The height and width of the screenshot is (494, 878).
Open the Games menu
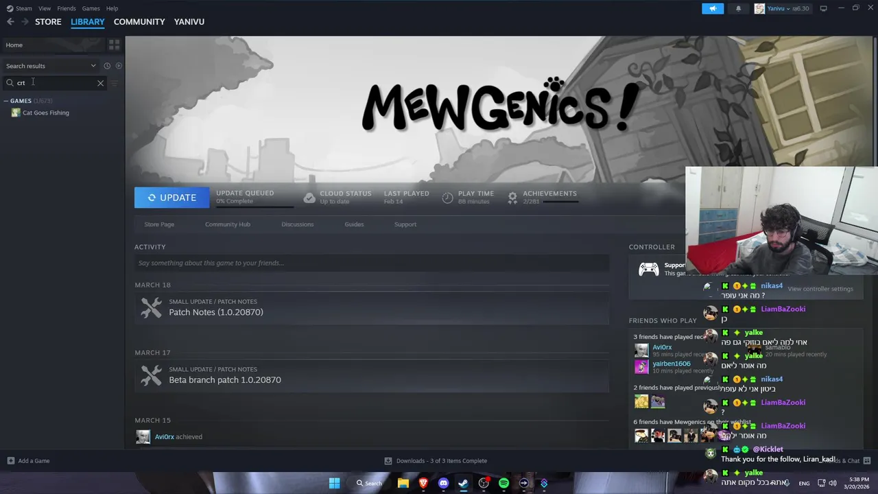coord(91,8)
